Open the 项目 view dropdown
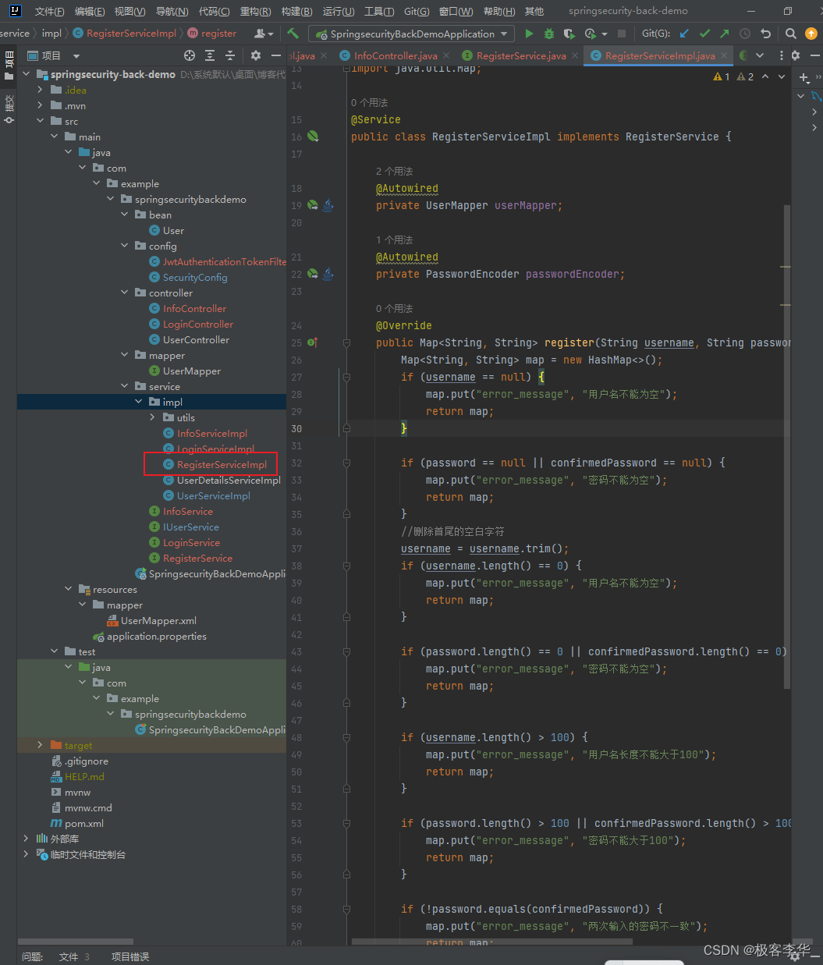 point(76,55)
